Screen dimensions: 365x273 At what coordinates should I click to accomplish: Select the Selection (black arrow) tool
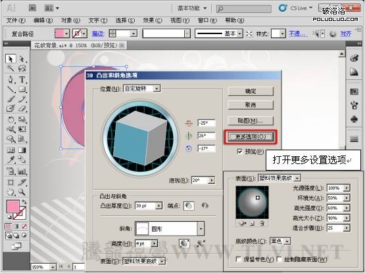click(x=11, y=59)
